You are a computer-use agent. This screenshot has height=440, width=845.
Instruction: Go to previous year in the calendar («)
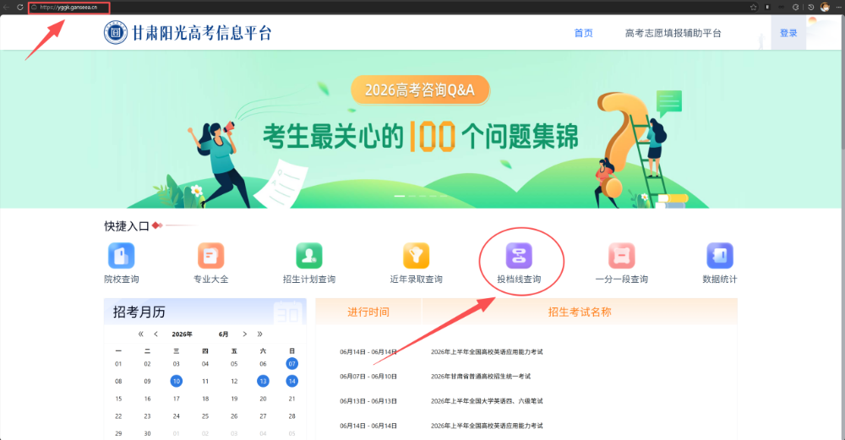pos(140,334)
